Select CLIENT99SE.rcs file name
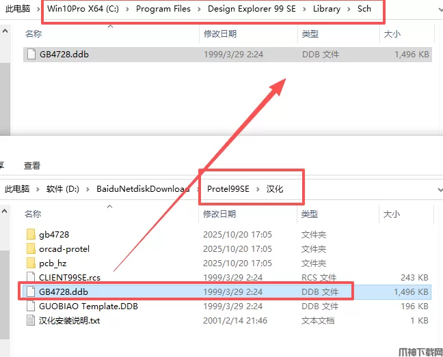The width and height of the screenshot is (443, 357). coord(70,278)
